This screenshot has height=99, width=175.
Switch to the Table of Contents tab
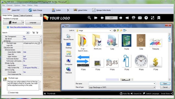[x=26, y=15]
